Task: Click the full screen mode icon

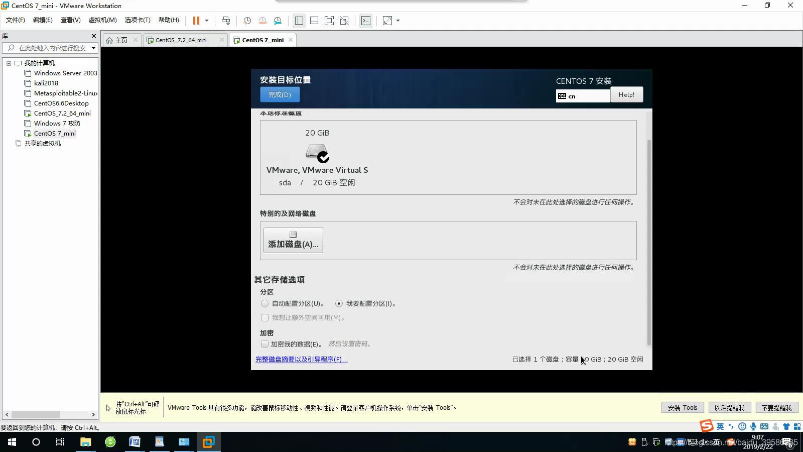Action: (329, 21)
